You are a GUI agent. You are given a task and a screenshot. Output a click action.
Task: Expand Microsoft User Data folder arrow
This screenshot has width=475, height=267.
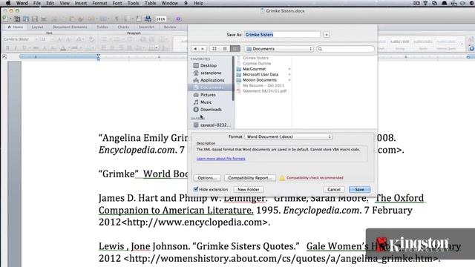(289, 74)
